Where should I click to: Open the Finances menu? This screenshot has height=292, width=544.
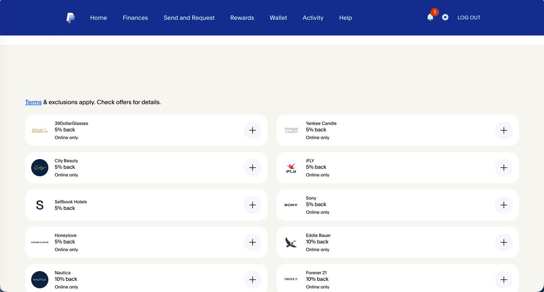135,18
